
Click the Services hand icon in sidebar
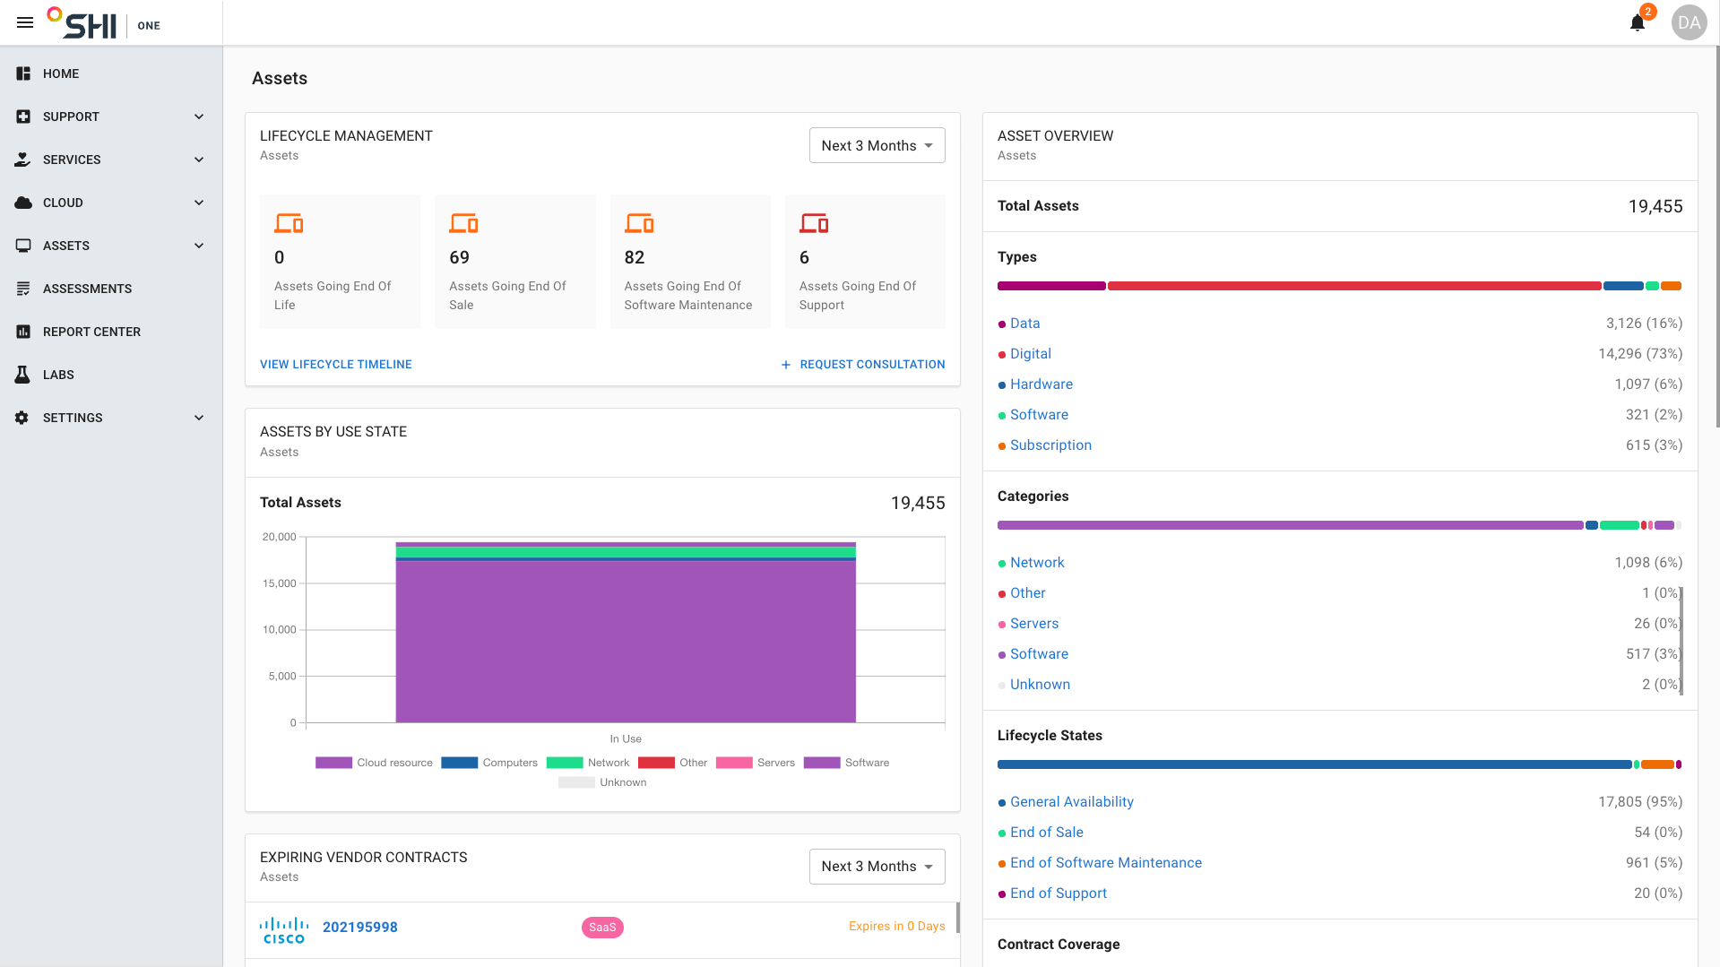tap(23, 160)
